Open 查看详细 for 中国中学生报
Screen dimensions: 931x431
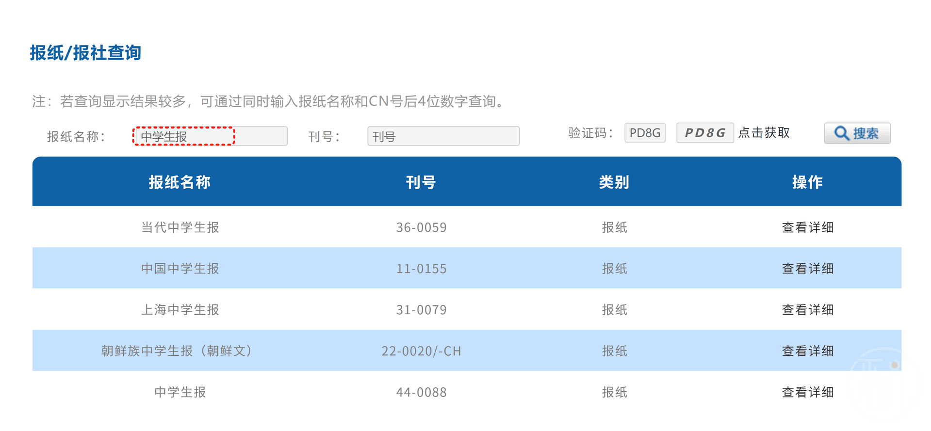pyautogui.click(x=807, y=269)
